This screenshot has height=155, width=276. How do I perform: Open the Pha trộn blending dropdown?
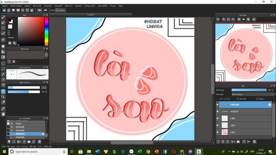pyautogui.click(x=253, y=94)
